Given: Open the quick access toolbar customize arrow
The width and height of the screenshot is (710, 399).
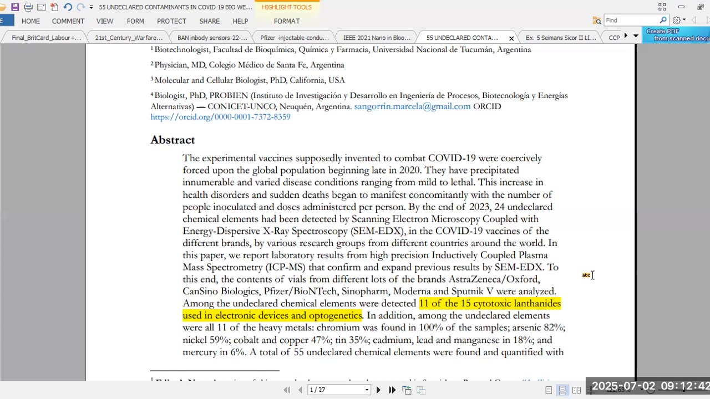Looking at the screenshot, I should tap(91, 7).
